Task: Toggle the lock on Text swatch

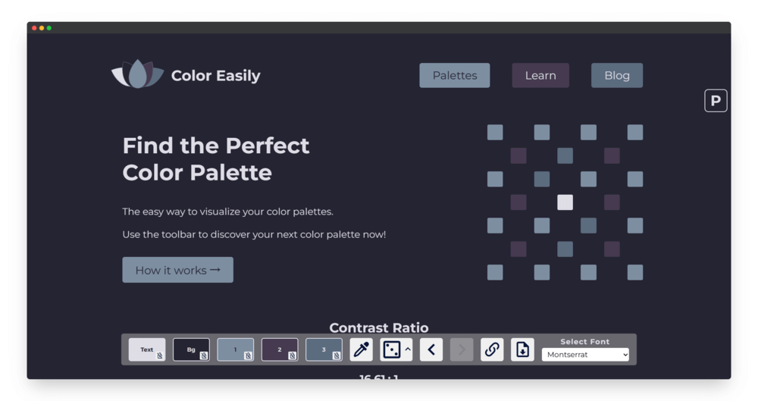Action: point(159,356)
